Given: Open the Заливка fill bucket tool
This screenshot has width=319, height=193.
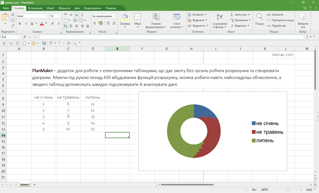Looking at the screenshot, I should coord(125,17).
